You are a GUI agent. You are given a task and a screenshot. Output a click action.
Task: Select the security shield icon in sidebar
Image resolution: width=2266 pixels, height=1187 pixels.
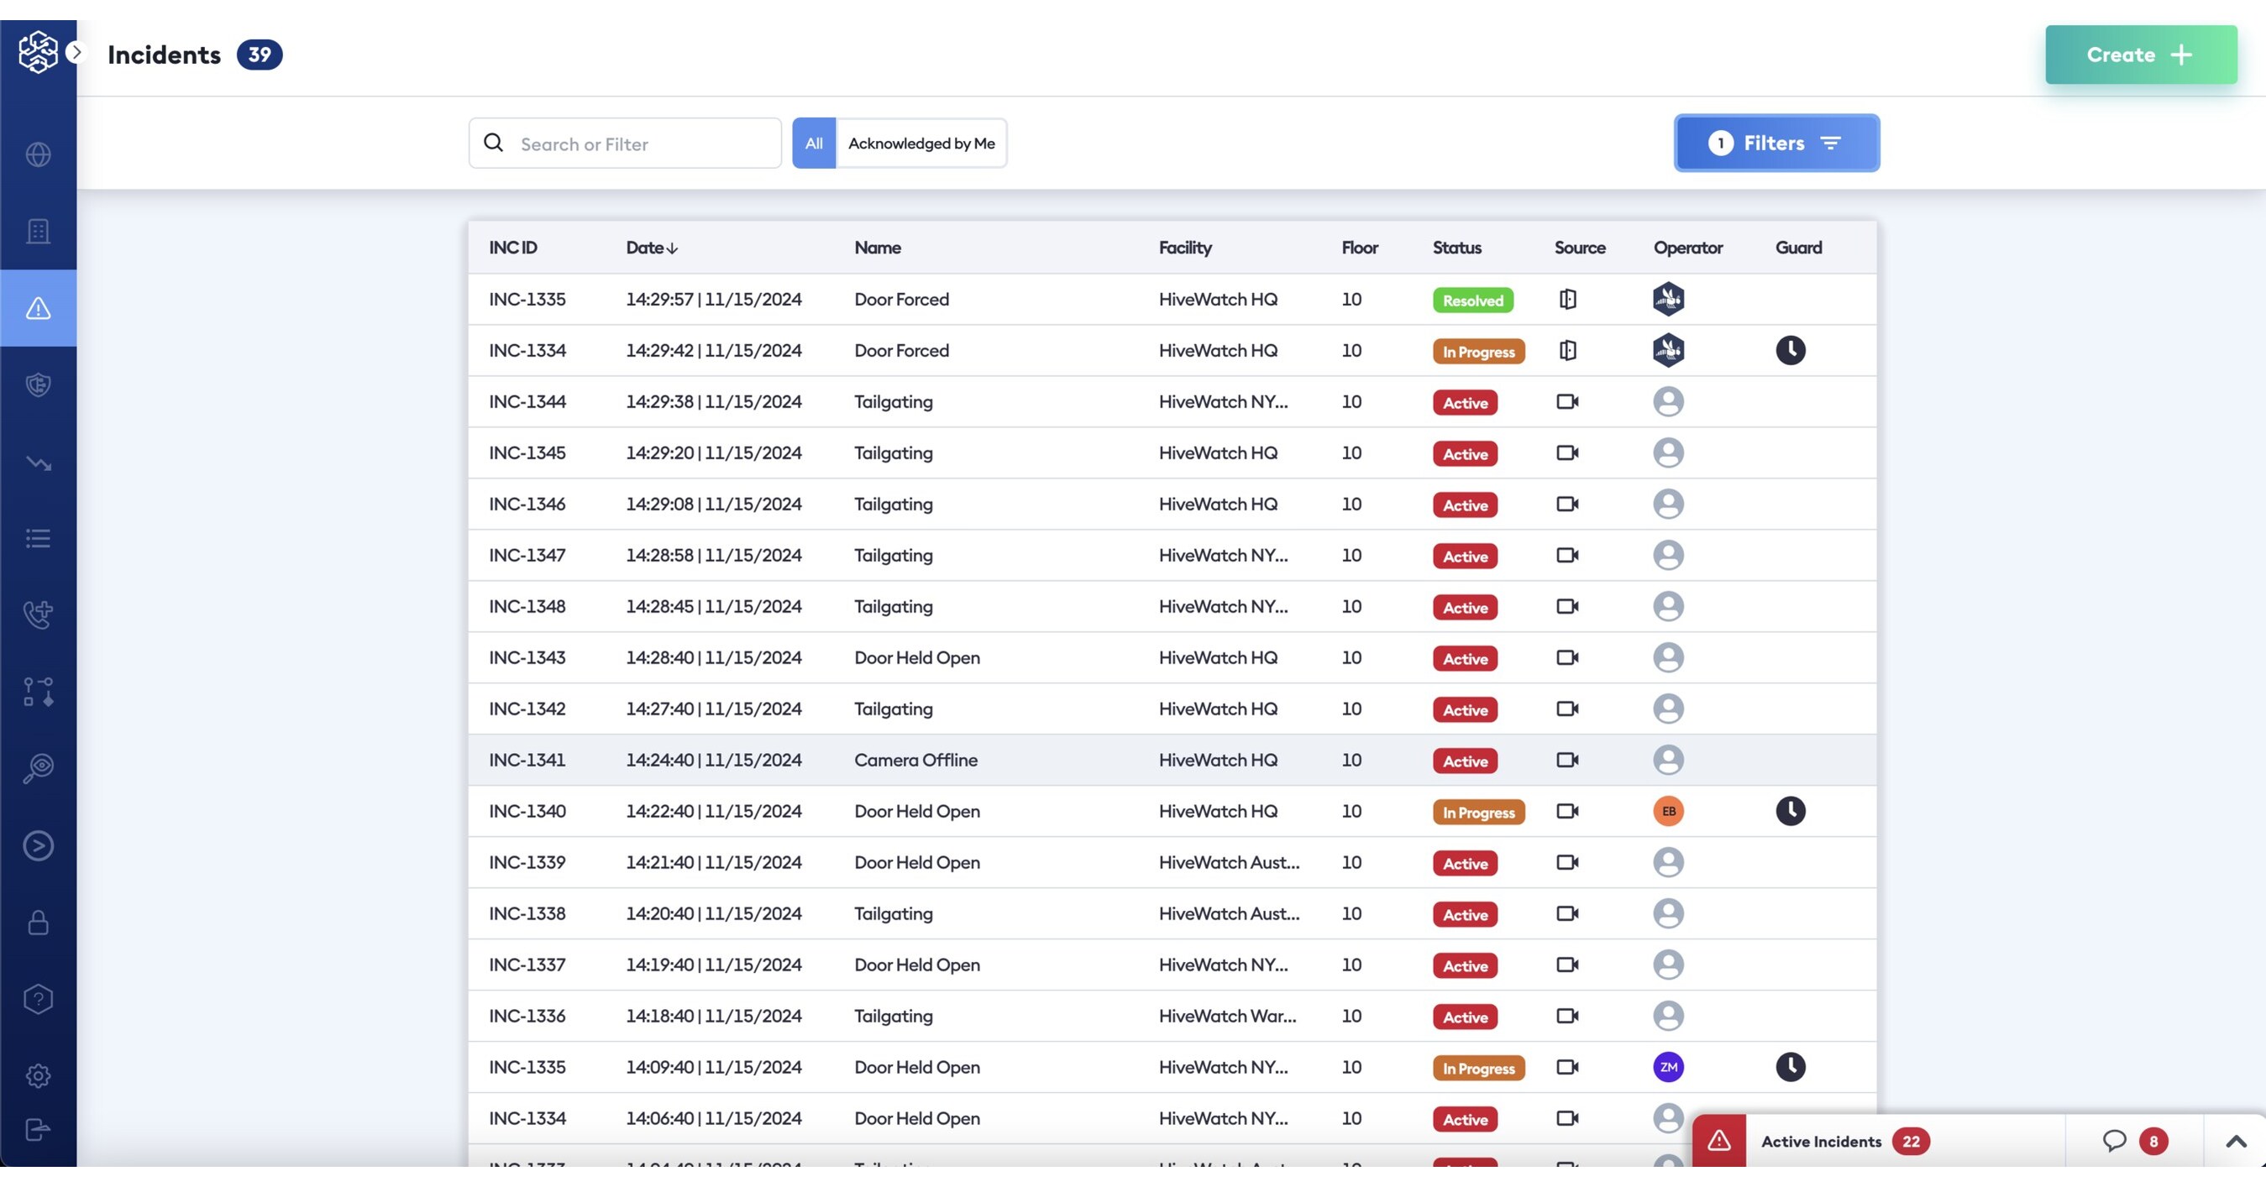(39, 384)
